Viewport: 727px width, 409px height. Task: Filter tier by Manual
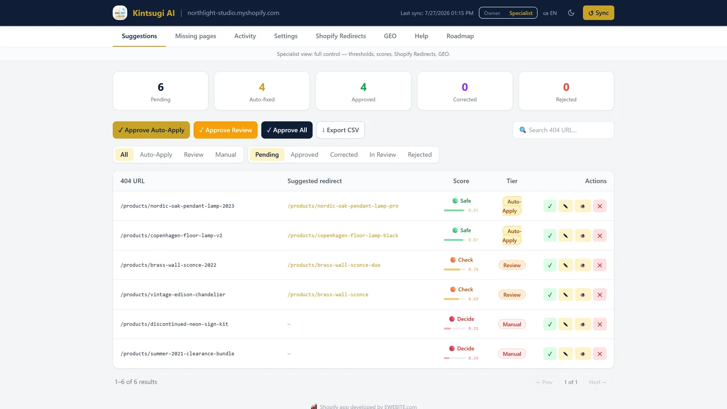pos(226,155)
